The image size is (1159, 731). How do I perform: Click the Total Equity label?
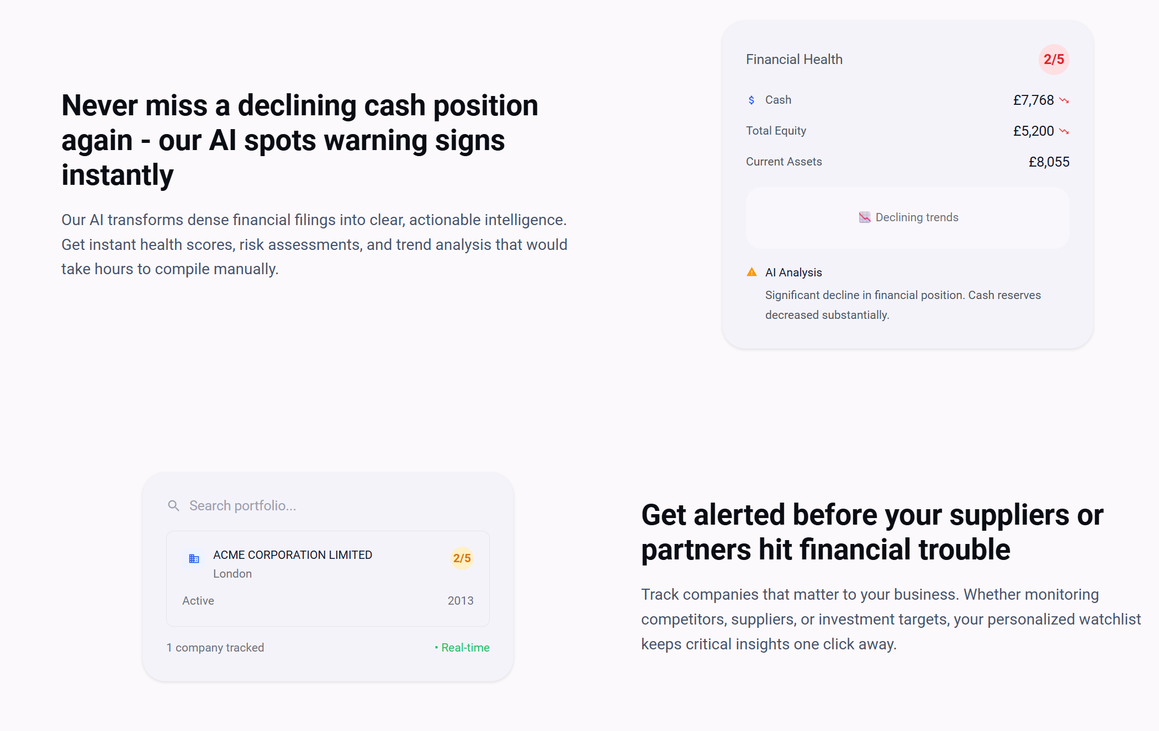tap(776, 131)
